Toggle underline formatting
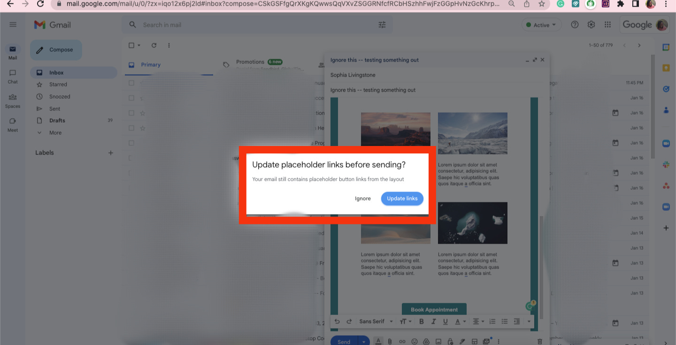Viewport: 676px width, 345px height. [x=446, y=322]
